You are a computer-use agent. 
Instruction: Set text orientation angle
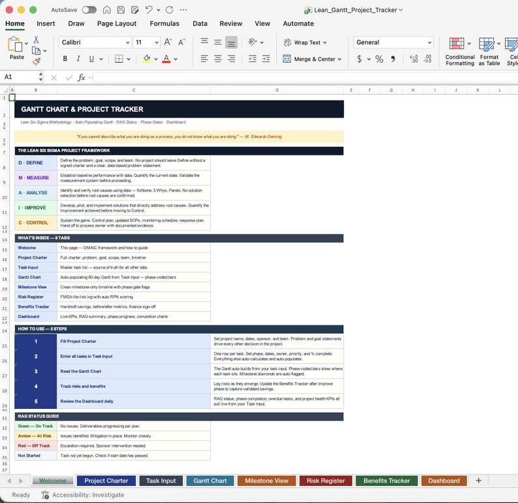coord(252,42)
